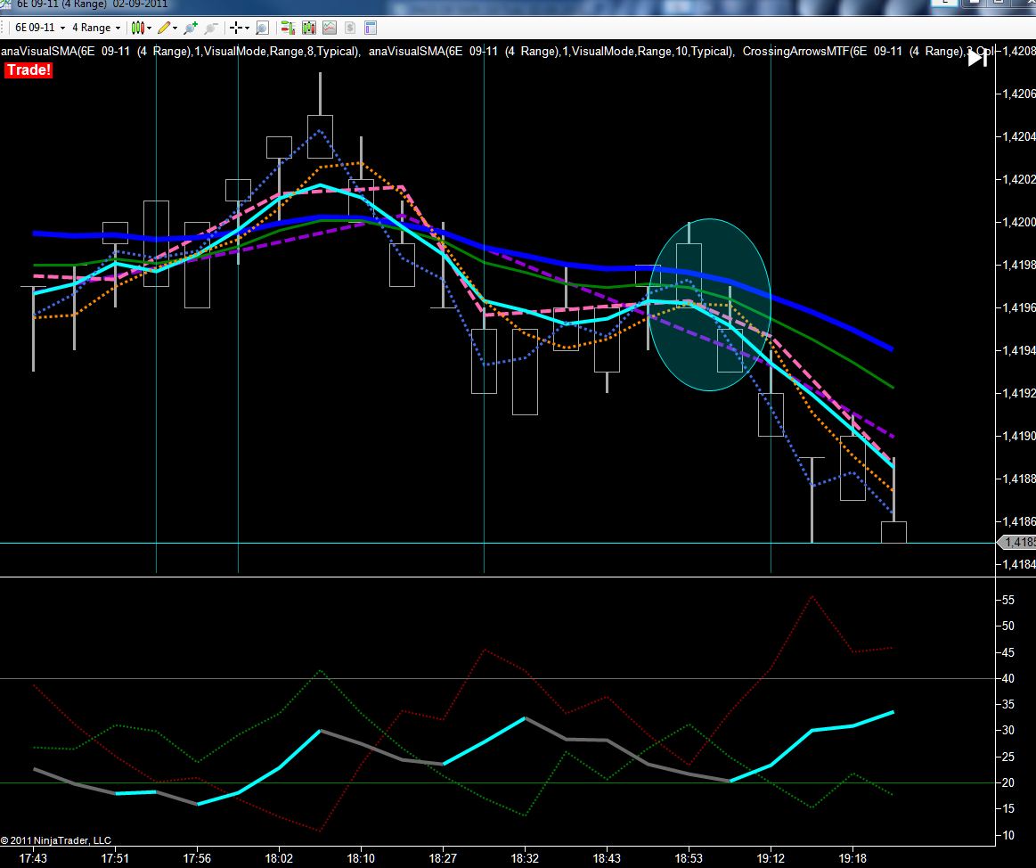Click the 1,4200 price axis label
1036x868 pixels.
pyautogui.click(x=1018, y=222)
